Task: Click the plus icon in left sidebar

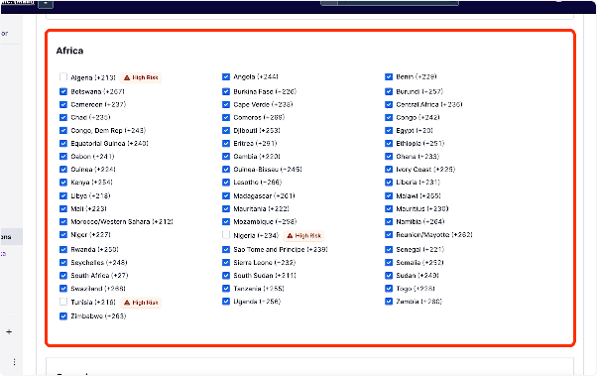Action: pos(9,331)
